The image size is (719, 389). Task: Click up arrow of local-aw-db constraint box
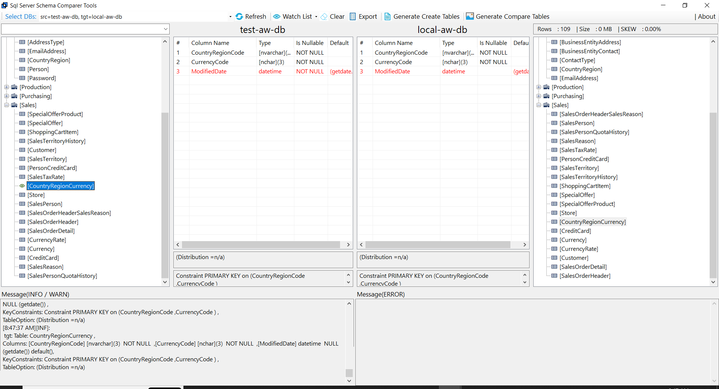tap(525, 275)
